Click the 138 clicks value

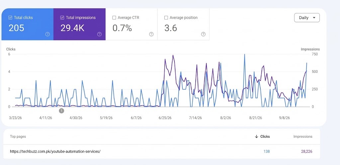point(267,152)
